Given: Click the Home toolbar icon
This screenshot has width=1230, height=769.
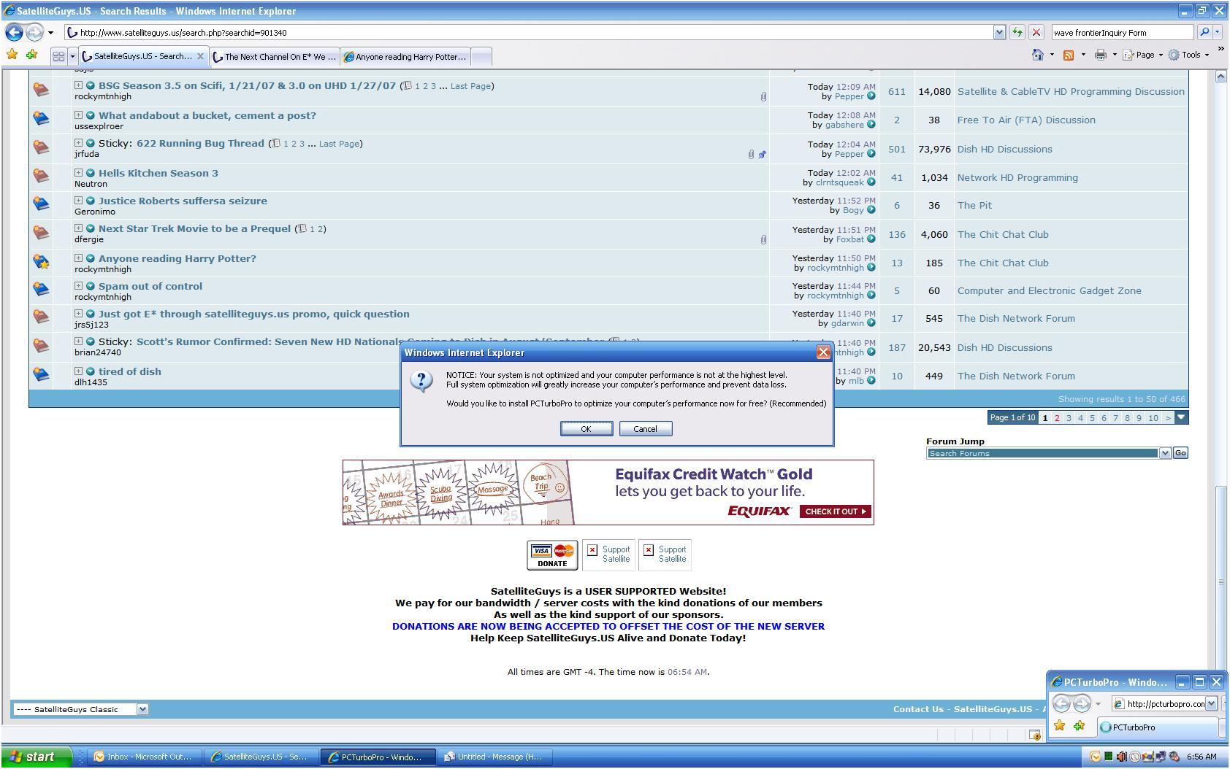Looking at the screenshot, I should 1037,55.
